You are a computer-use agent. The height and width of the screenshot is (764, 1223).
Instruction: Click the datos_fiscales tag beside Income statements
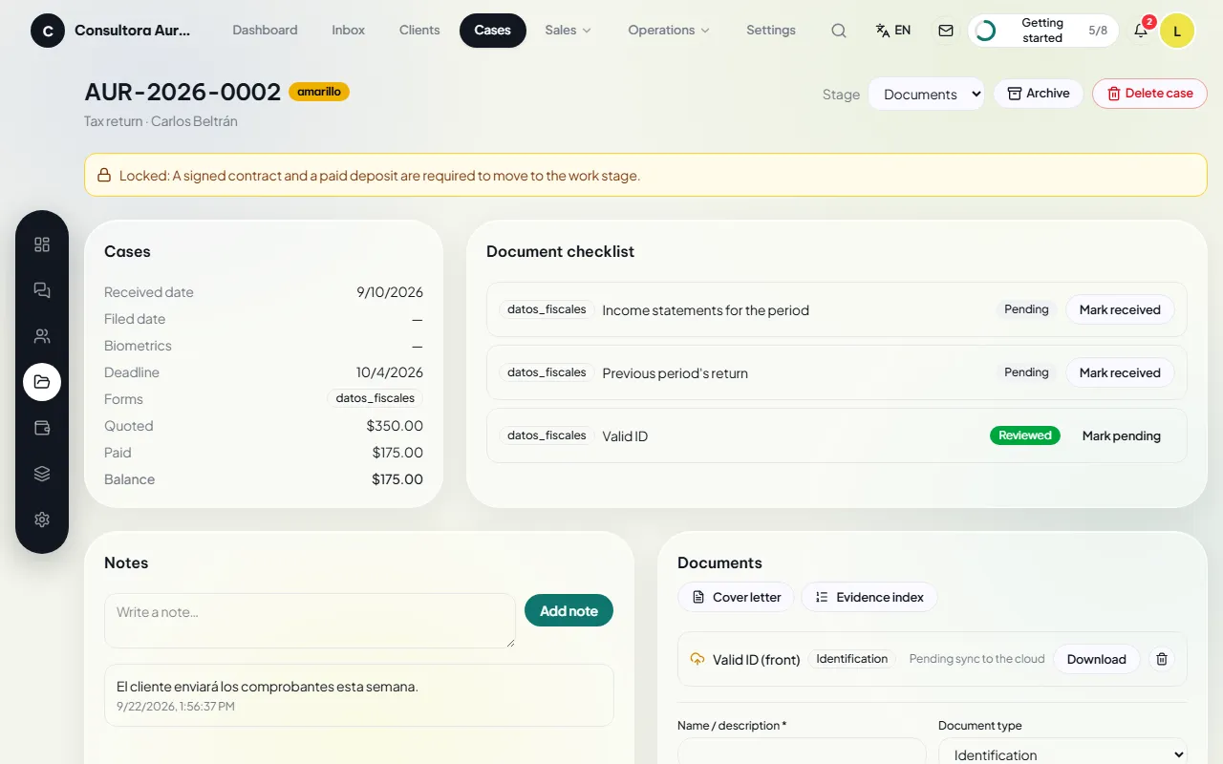(547, 309)
